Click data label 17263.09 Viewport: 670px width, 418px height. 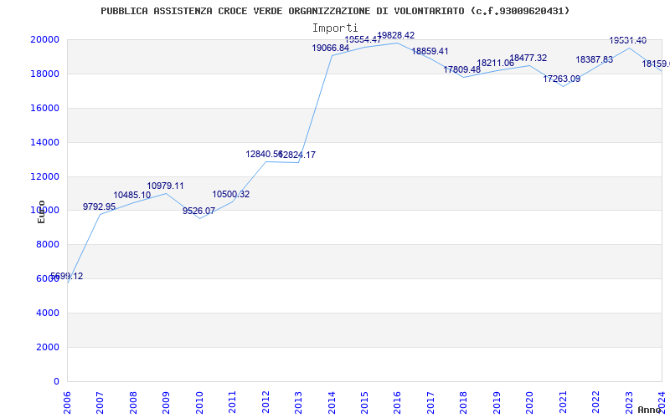click(561, 79)
